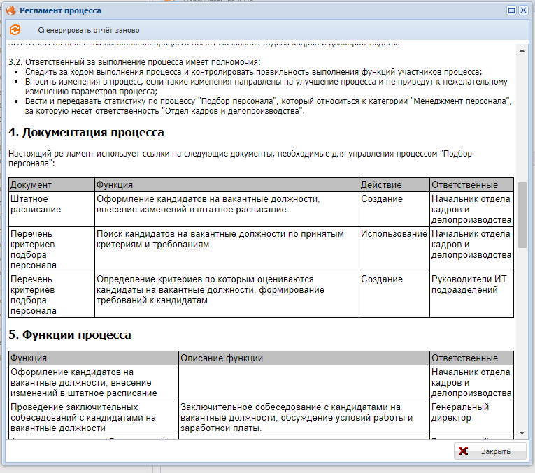The height and width of the screenshot is (473, 535).
Task: Close the dialog using the title bar X
Action: [523, 10]
